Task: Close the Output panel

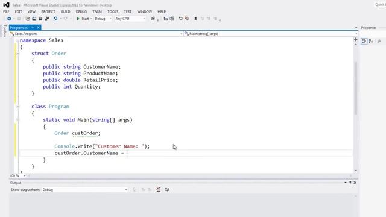Action: click(x=355, y=183)
